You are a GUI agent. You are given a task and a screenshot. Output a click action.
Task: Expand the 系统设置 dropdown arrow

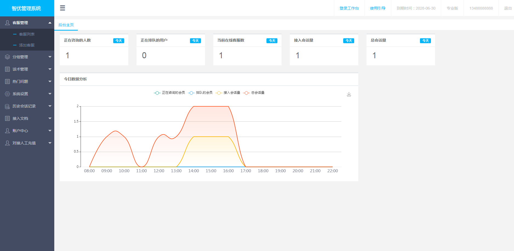click(50, 94)
